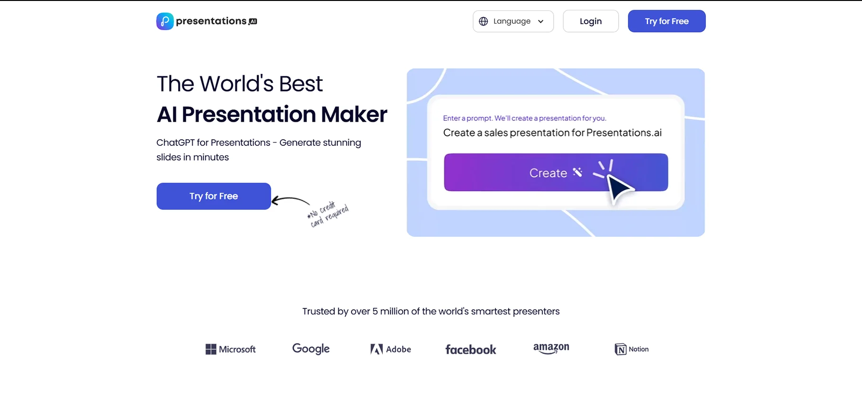Click the globe icon in Language selector

[x=483, y=21]
